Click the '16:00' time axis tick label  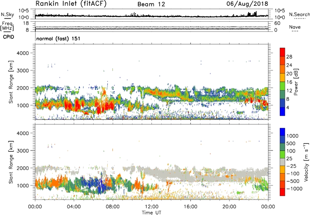pyautogui.click(x=190, y=207)
